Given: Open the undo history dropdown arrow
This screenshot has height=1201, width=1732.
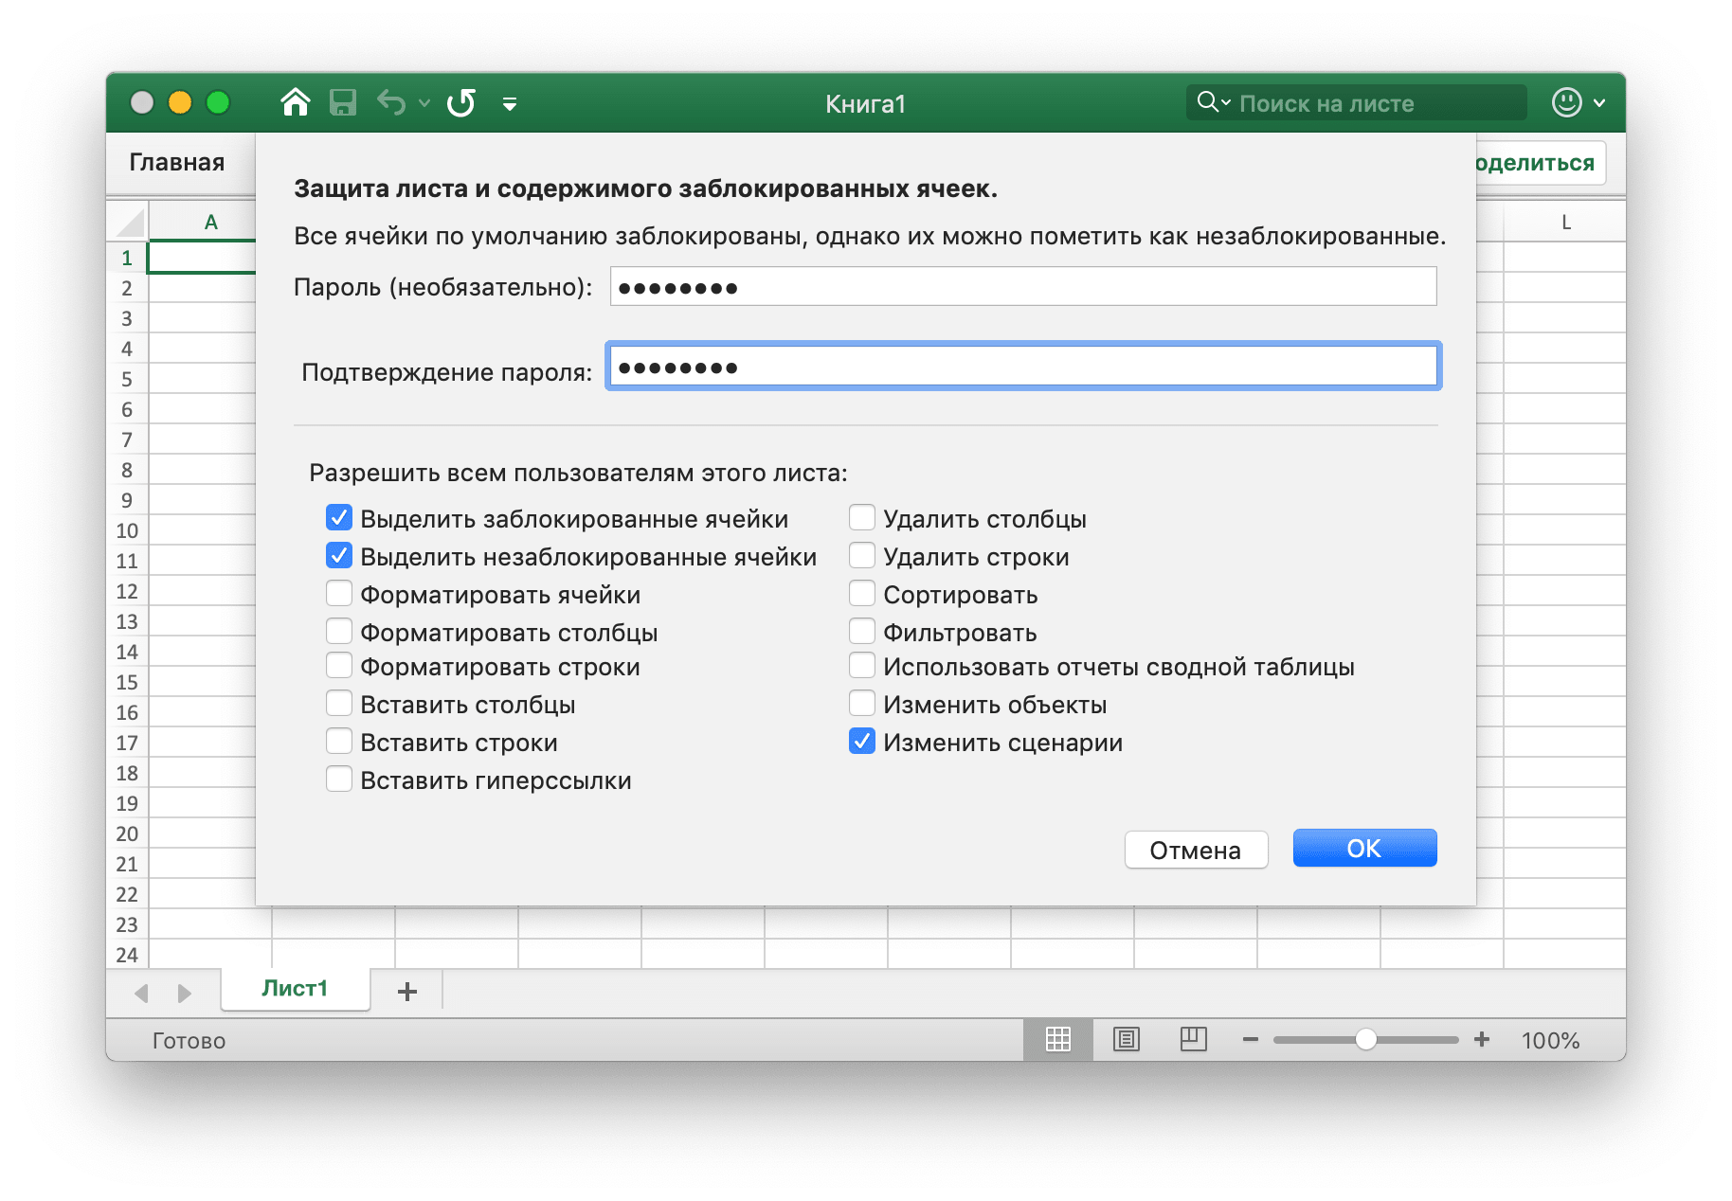Looking at the screenshot, I should tap(424, 103).
